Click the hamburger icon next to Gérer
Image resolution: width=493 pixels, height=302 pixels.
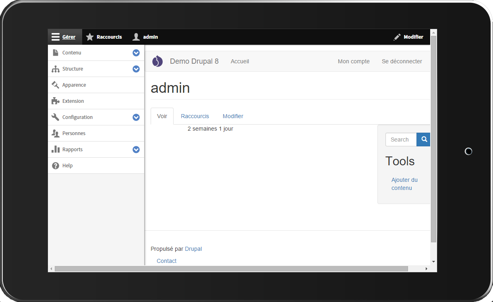coord(56,37)
